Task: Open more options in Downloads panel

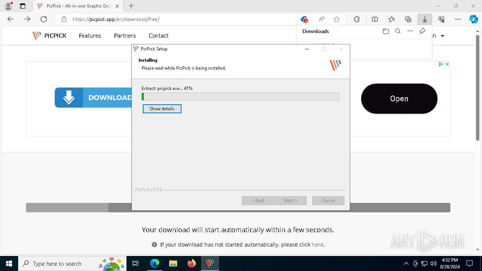Action: coord(410,31)
